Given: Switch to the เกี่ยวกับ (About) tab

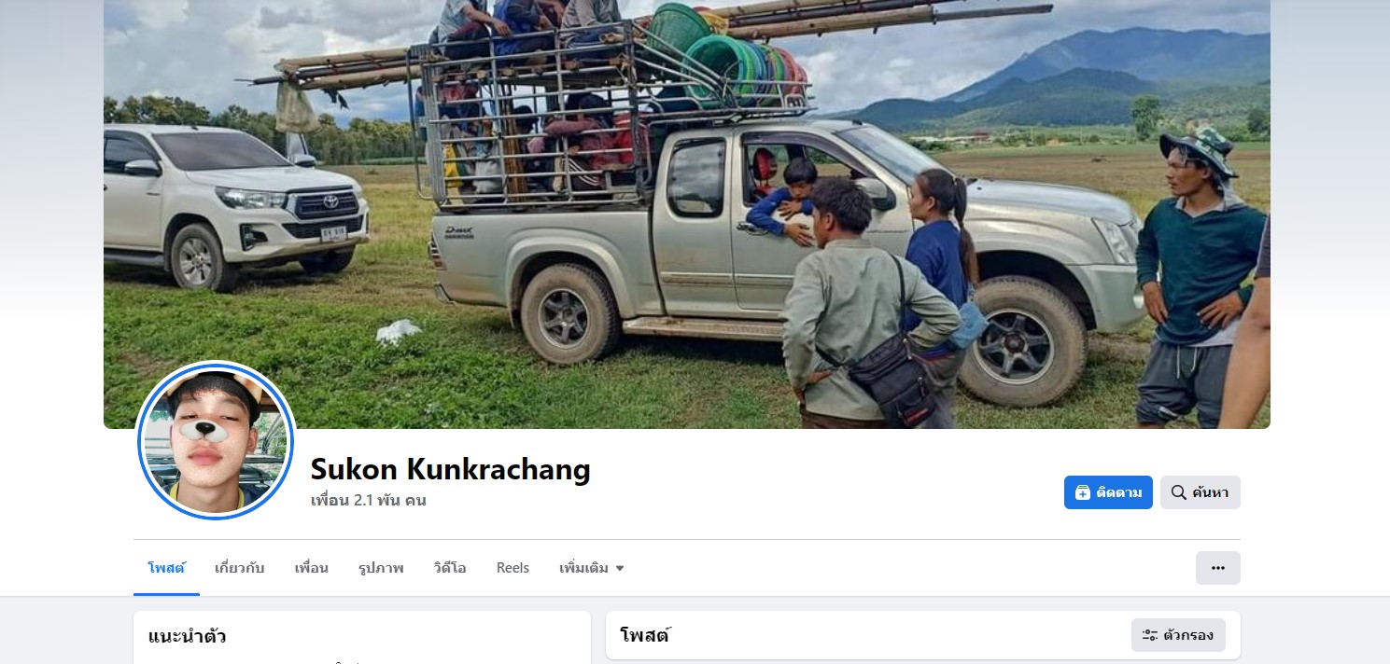Looking at the screenshot, I should pyautogui.click(x=240, y=568).
